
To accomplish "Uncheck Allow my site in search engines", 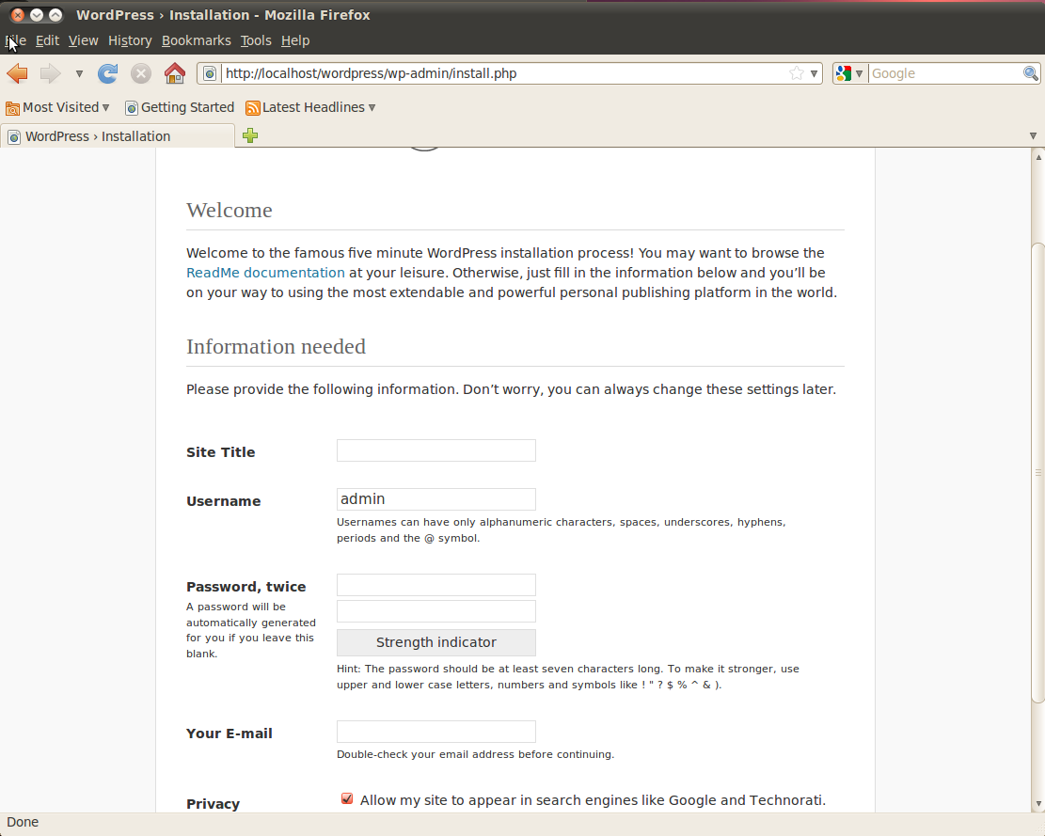I will click(x=347, y=798).
